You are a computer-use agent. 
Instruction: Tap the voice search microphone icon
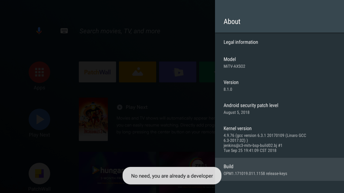coord(39,31)
